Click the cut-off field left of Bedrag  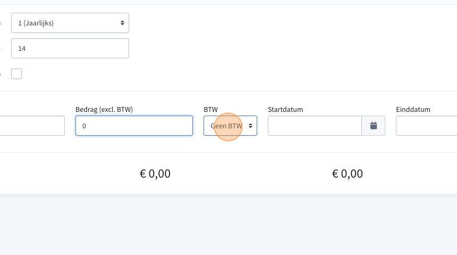click(x=32, y=126)
